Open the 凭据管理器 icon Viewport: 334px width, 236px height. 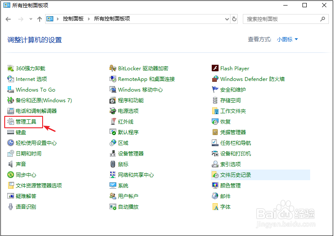(x=215, y=132)
